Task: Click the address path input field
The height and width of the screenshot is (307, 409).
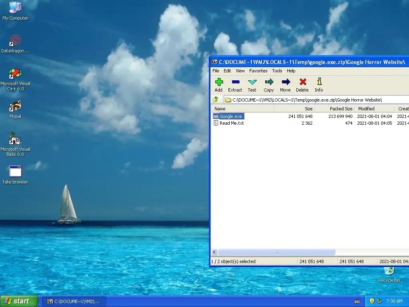Action: click(316, 100)
